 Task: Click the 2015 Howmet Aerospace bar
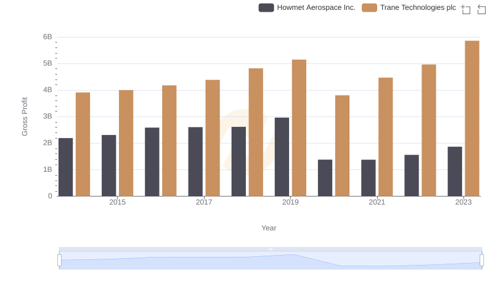point(109,166)
